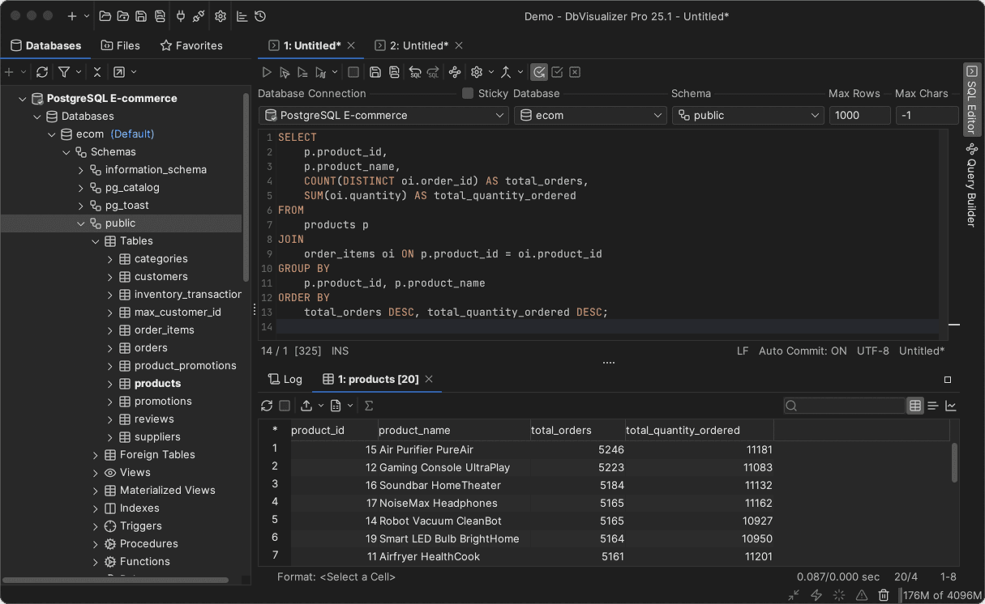
Task: Switch result display to text view
Action: coord(932,405)
